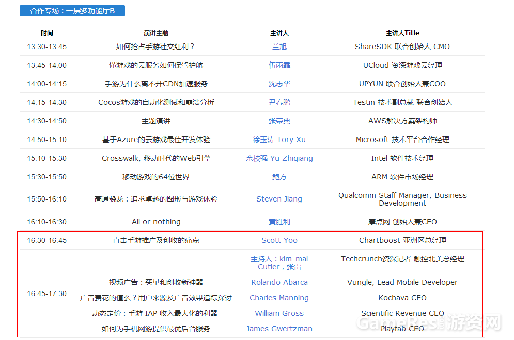
Task: Select the 14:30-14:50 time cell
Action: [x=47, y=121]
